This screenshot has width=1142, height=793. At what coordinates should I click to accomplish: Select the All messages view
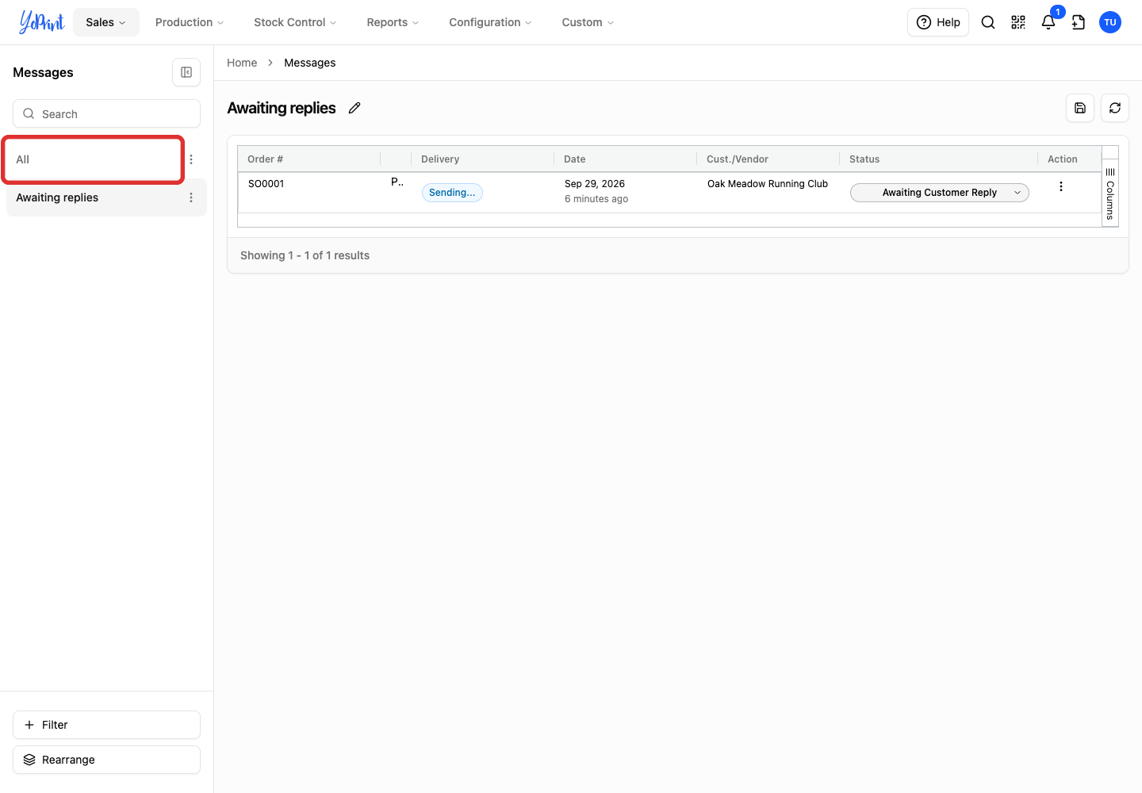pyautogui.click(x=94, y=159)
